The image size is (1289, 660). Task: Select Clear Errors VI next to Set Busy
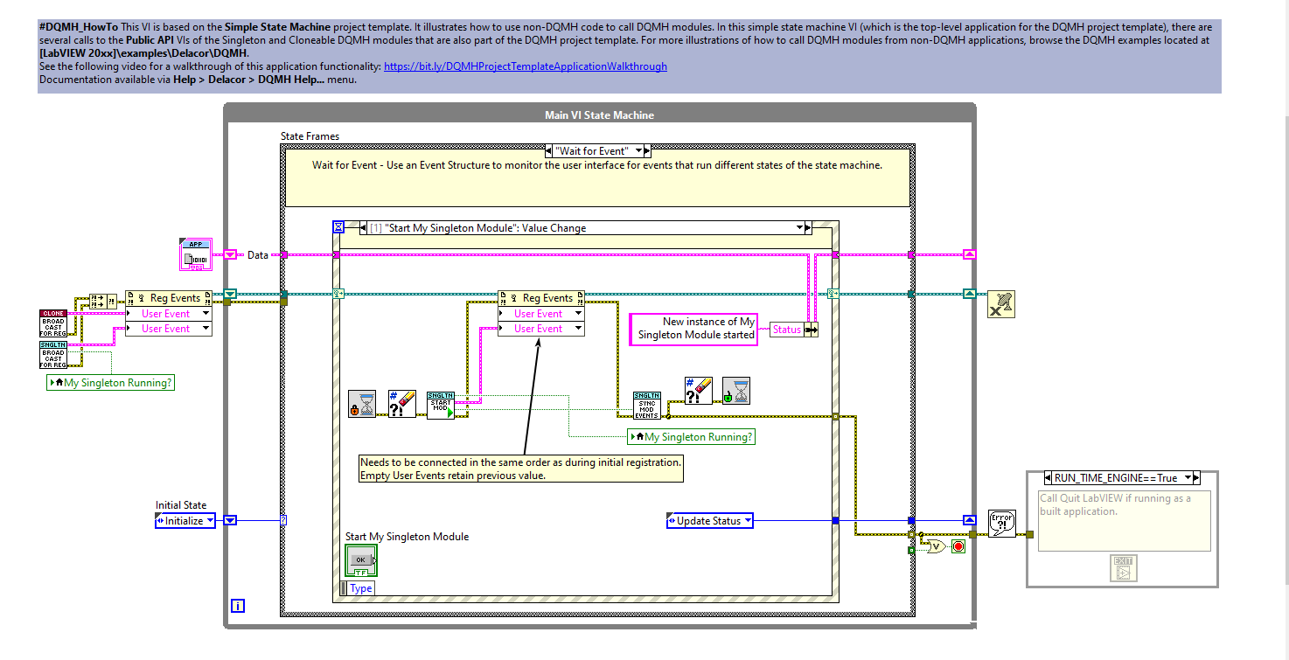tap(402, 404)
